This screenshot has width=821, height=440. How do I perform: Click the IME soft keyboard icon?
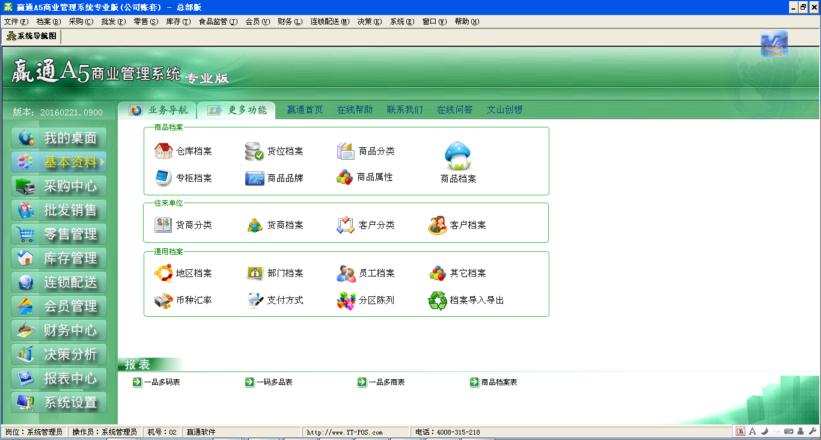(789, 431)
